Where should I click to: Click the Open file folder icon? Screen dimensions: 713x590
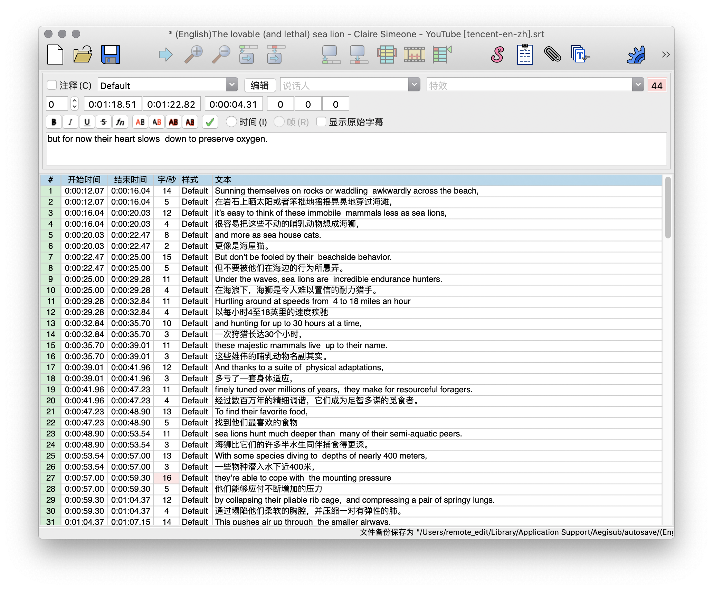pyautogui.click(x=83, y=55)
